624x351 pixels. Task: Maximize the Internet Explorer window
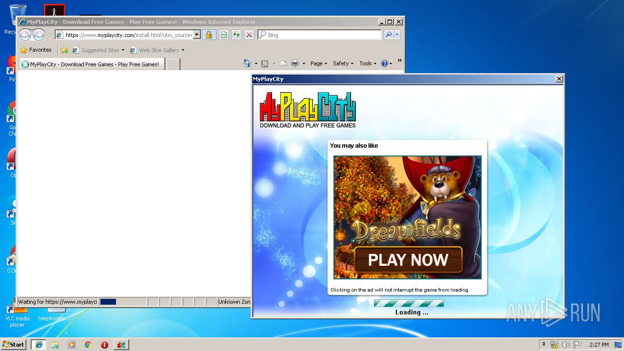(390, 22)
